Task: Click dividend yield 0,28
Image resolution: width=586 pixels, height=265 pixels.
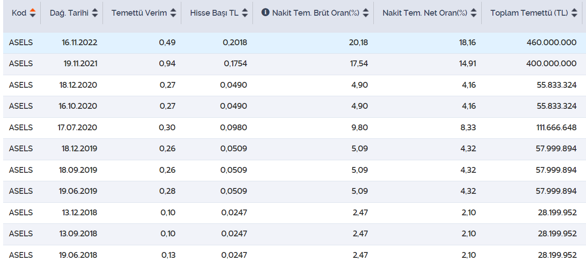Action: point(167,191)
